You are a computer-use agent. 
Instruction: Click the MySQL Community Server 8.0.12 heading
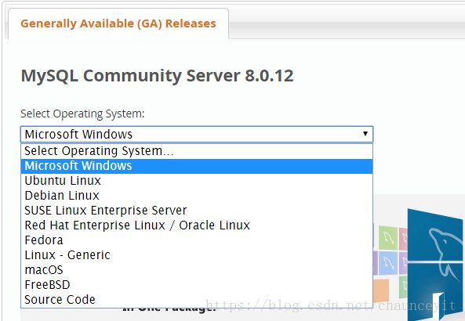pos(157,76)
